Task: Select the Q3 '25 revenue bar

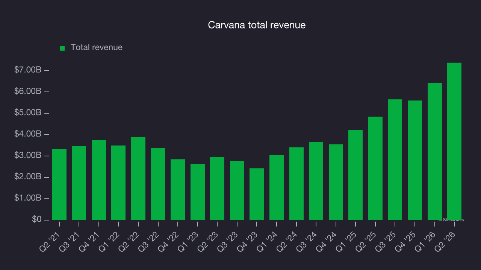Action: click(x=395, y=160)
